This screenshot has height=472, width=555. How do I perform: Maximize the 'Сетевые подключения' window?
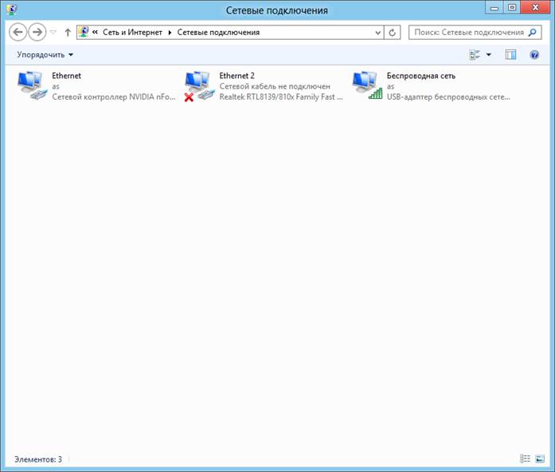512,8
